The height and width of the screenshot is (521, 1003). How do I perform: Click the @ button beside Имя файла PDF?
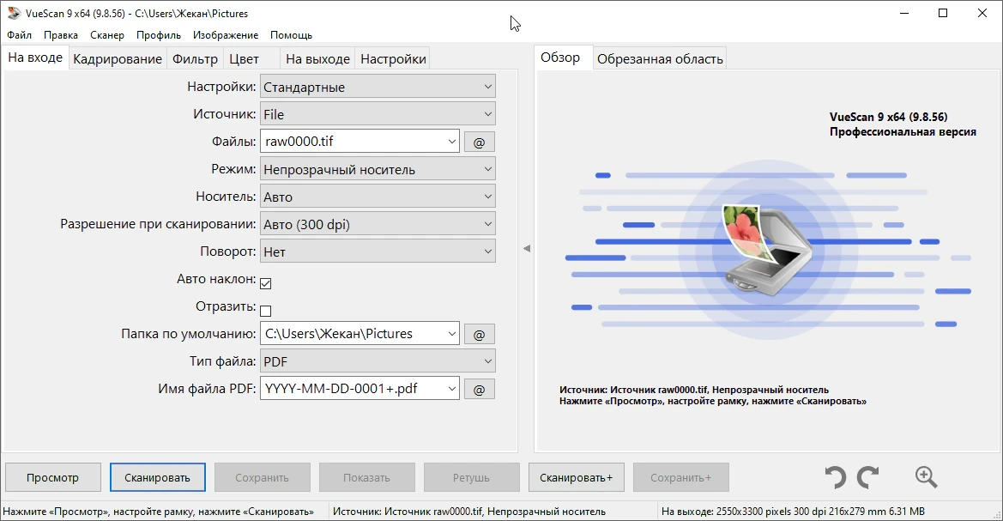pos(479,389)
